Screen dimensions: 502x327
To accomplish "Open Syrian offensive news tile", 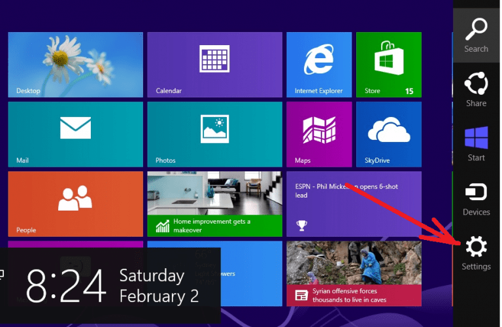I will (354, 273).
